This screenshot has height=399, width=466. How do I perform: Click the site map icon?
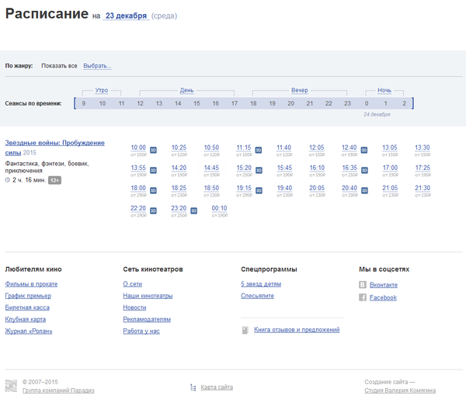click(193, 387)
